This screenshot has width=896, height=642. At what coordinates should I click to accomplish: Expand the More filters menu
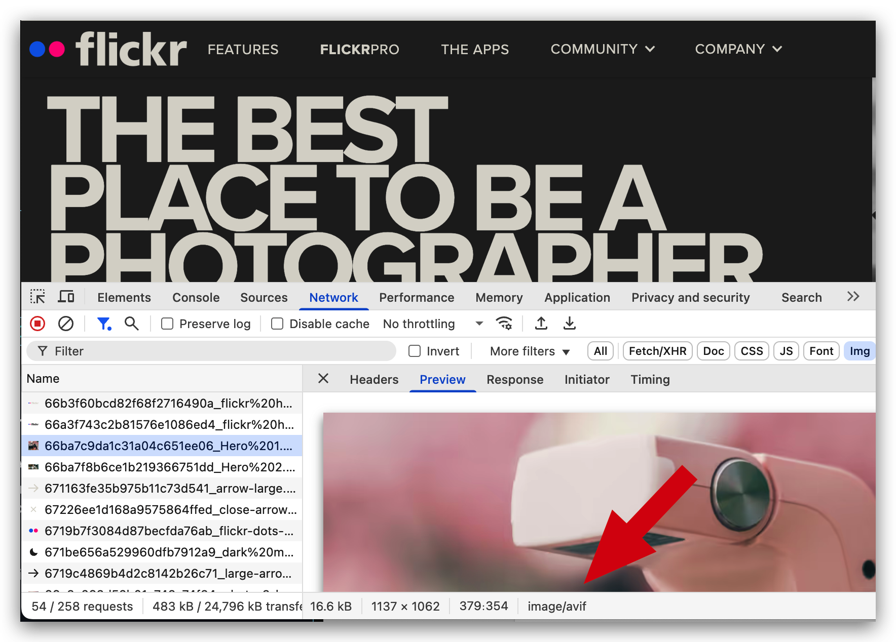(x=530, y=351)
